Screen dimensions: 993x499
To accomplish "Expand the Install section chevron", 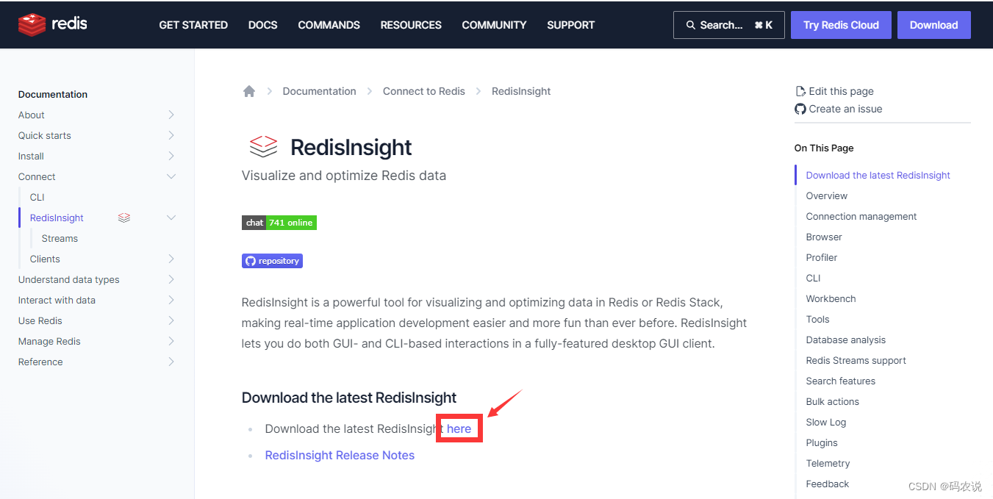I will tap(171, 156).
